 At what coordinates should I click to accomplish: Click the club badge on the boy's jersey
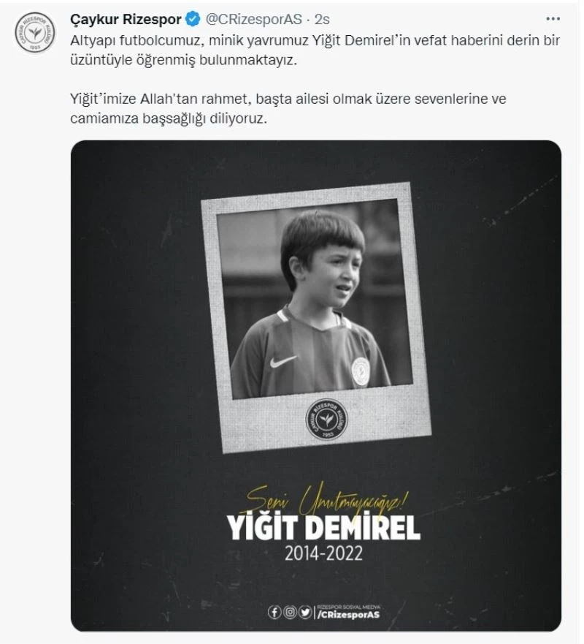pos(359,370)
